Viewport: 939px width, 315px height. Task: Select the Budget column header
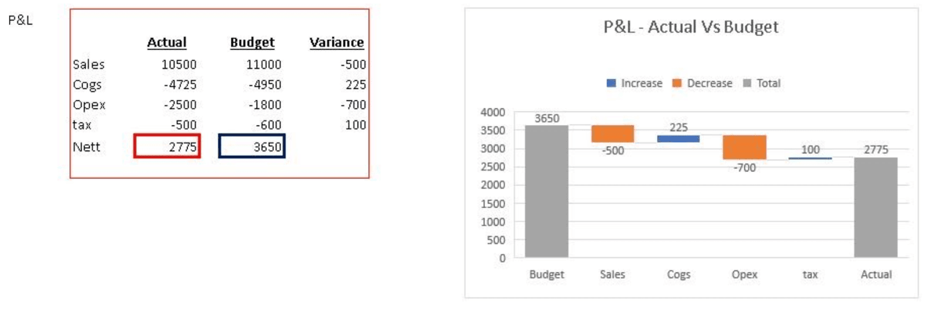[252, 42]
